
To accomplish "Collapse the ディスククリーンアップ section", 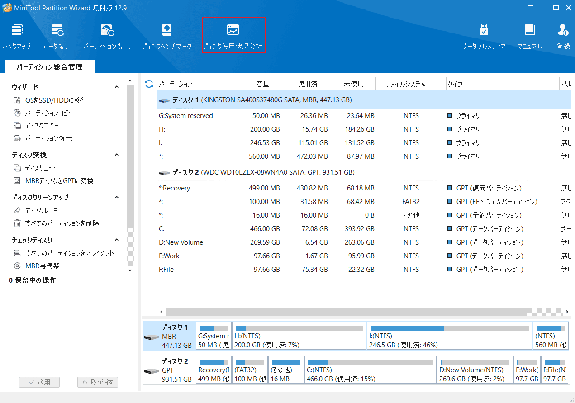I will coord(116,197).
